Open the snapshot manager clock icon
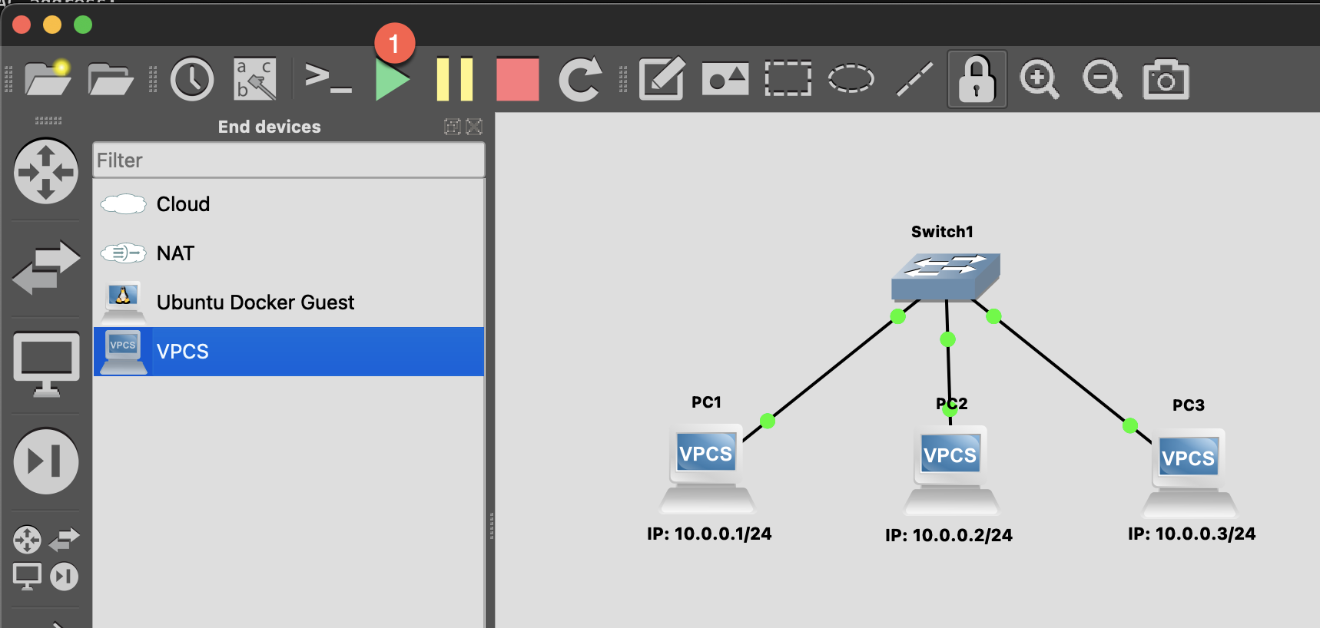 click(192, 79)
